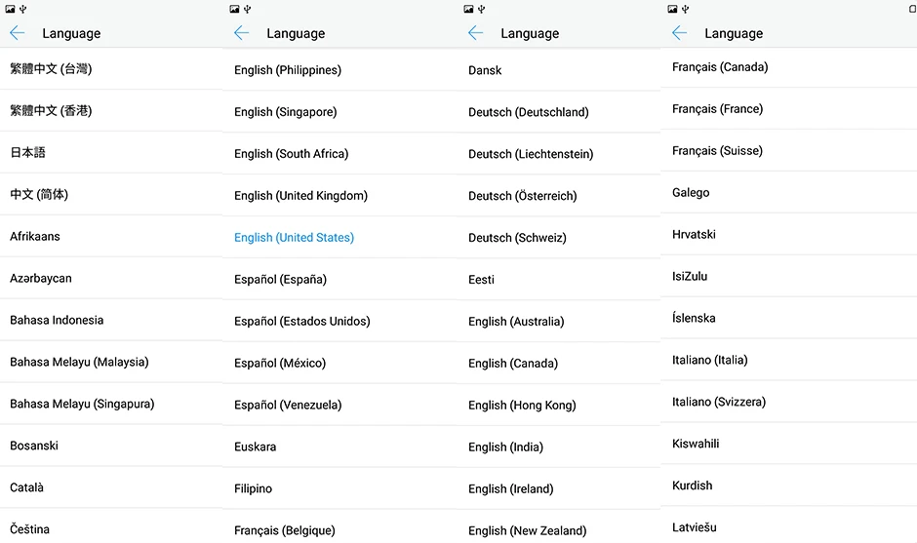The height and width of the screenshot is (543, 917).
Task: Pick Español (México) language option
Action: point(280,363)
